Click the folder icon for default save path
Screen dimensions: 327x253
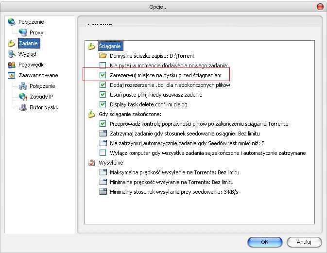point(103,56)
